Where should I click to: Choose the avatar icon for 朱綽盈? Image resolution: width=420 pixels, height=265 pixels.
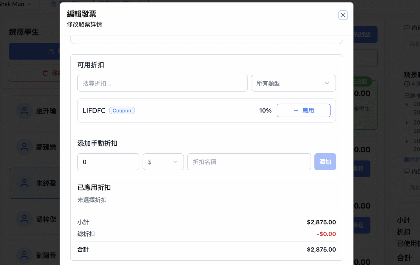click(24, 183)
